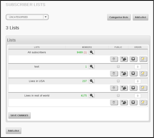This screenshot has width=154, height=138.
Task: Click the Public column header
Action: (118, 47)
